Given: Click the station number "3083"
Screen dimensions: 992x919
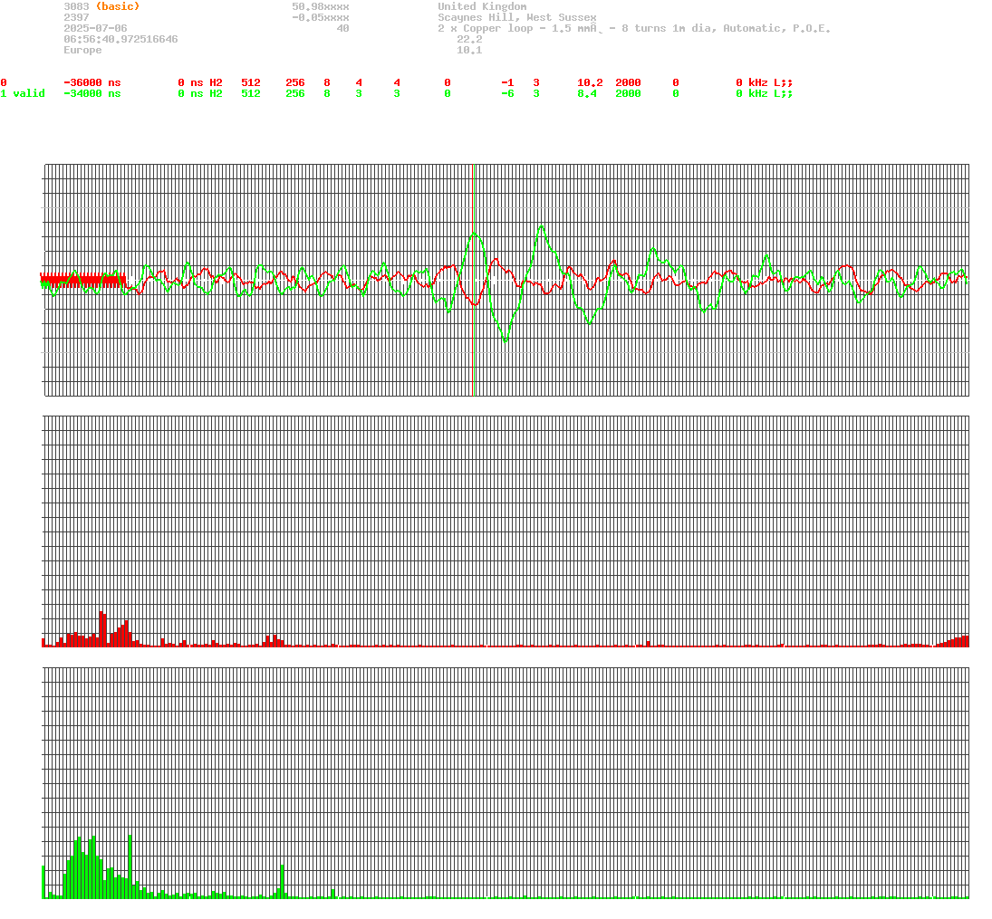Looking at the screenshot, I should pos(76,6).
